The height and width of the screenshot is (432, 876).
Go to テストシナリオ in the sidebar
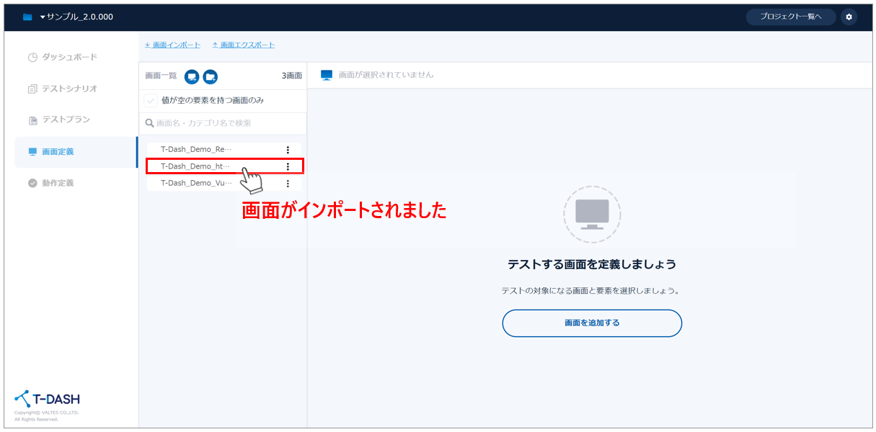68,89
